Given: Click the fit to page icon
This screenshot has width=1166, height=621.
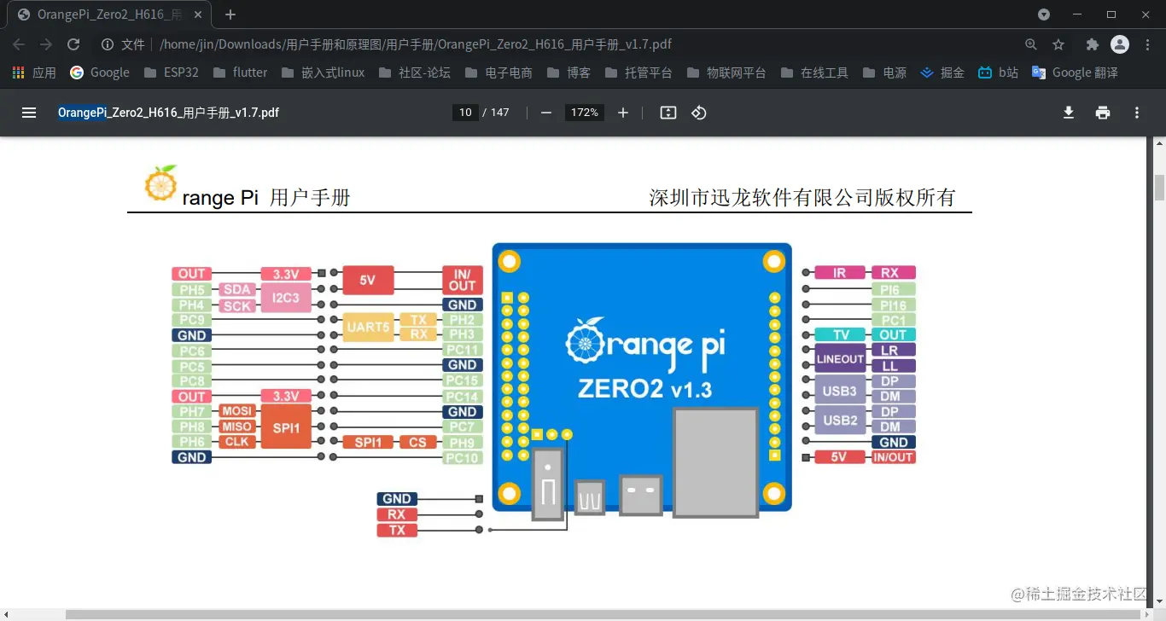Looking at the screenshot, I should click(x=668, y=113).
